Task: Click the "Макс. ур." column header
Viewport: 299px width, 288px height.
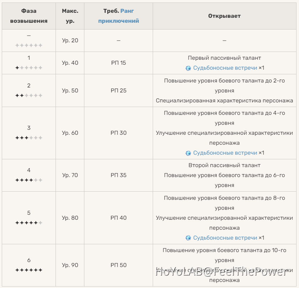Action: [70, 16]
